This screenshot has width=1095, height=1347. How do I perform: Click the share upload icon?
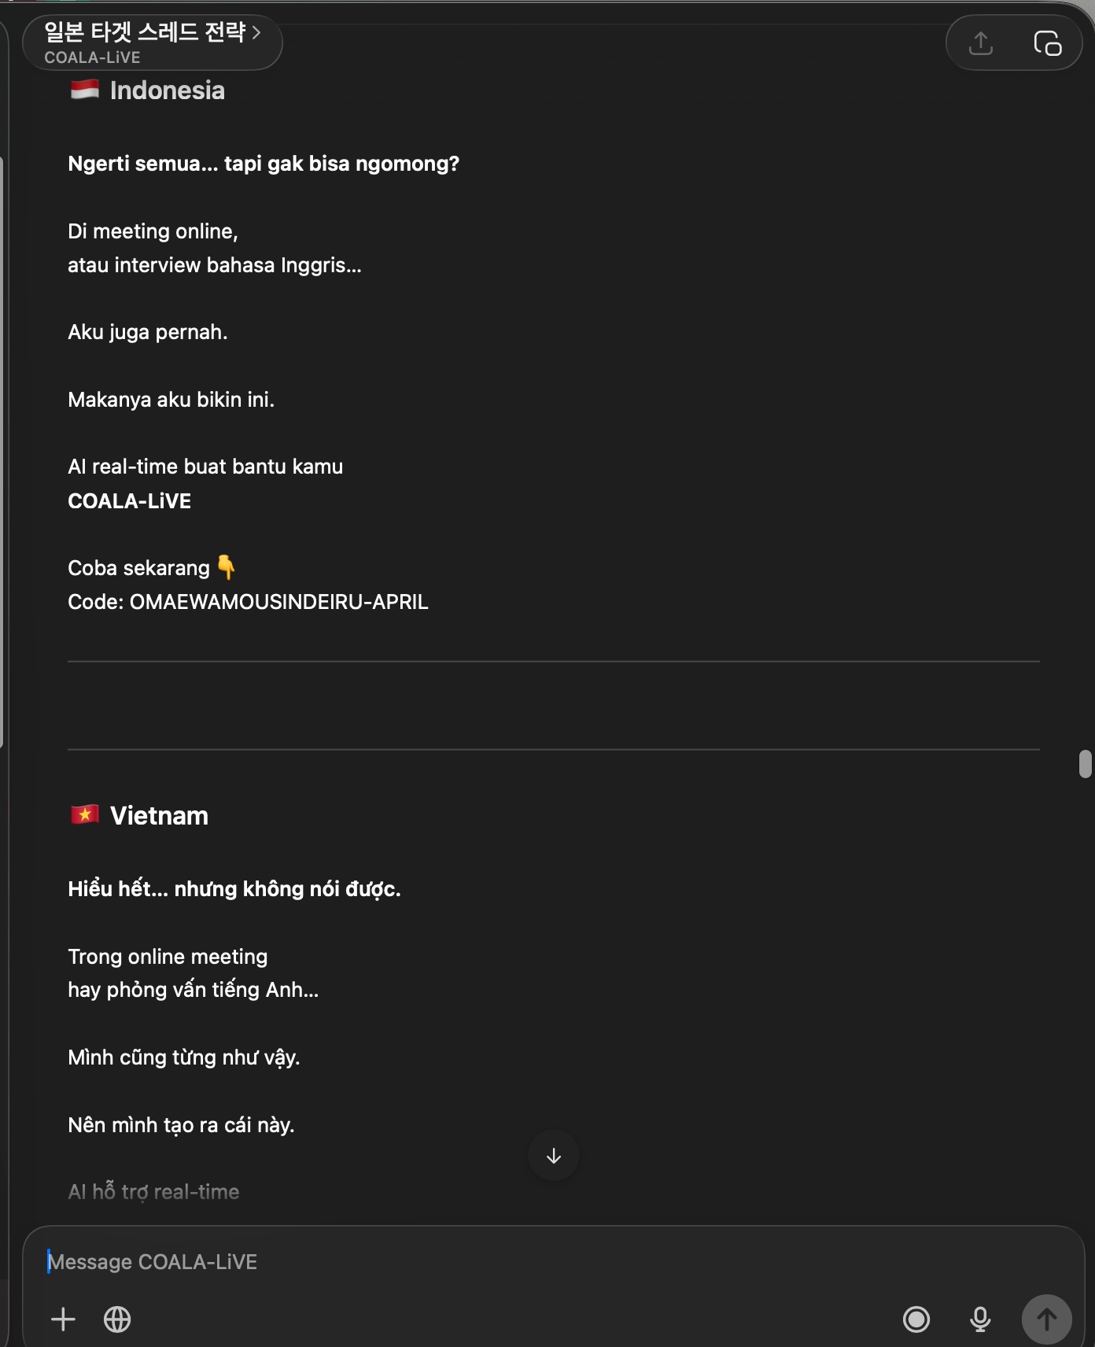pyautogui.click(x=980, y=43)
